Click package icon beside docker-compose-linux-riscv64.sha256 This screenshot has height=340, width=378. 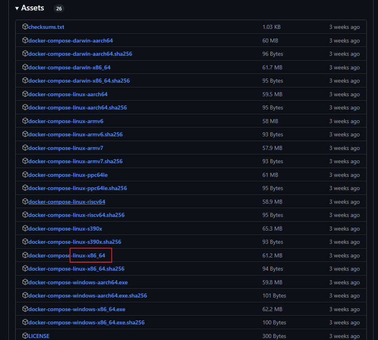point(25,215)
